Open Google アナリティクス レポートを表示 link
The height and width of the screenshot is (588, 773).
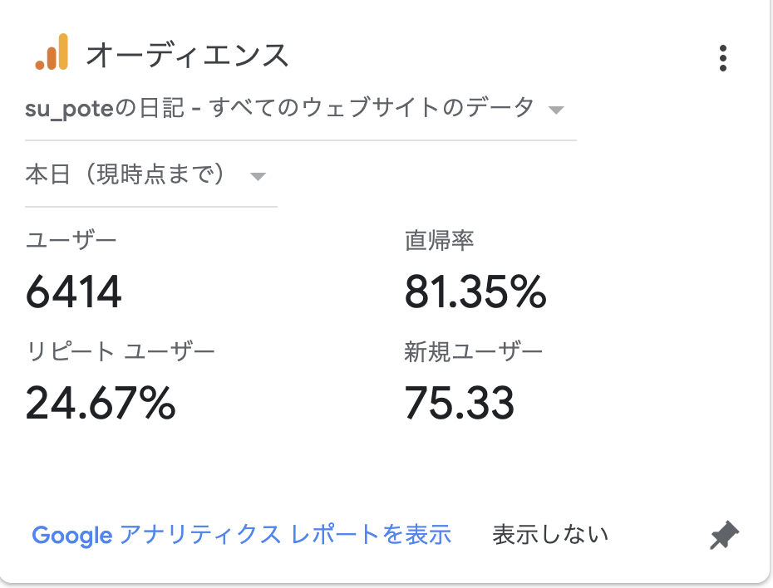pyautogui.click(x=242, y=535)
